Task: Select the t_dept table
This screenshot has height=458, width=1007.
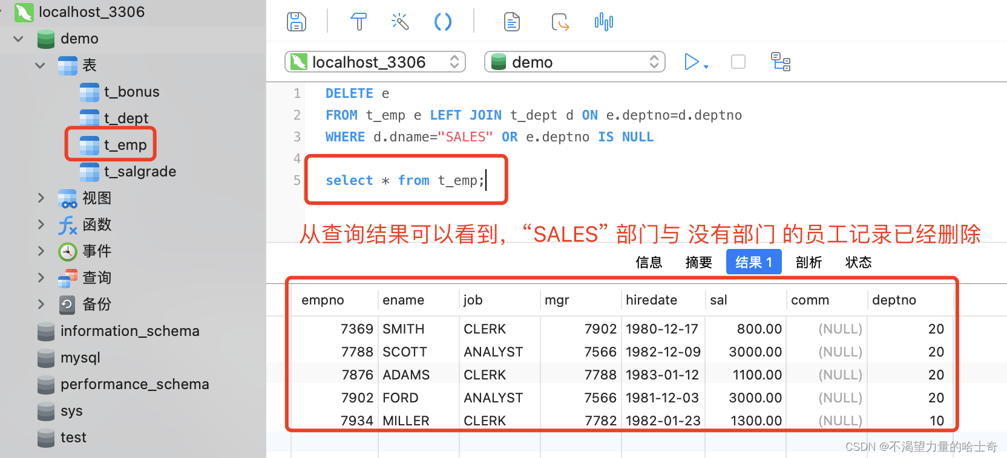Action: click(126, 118)
